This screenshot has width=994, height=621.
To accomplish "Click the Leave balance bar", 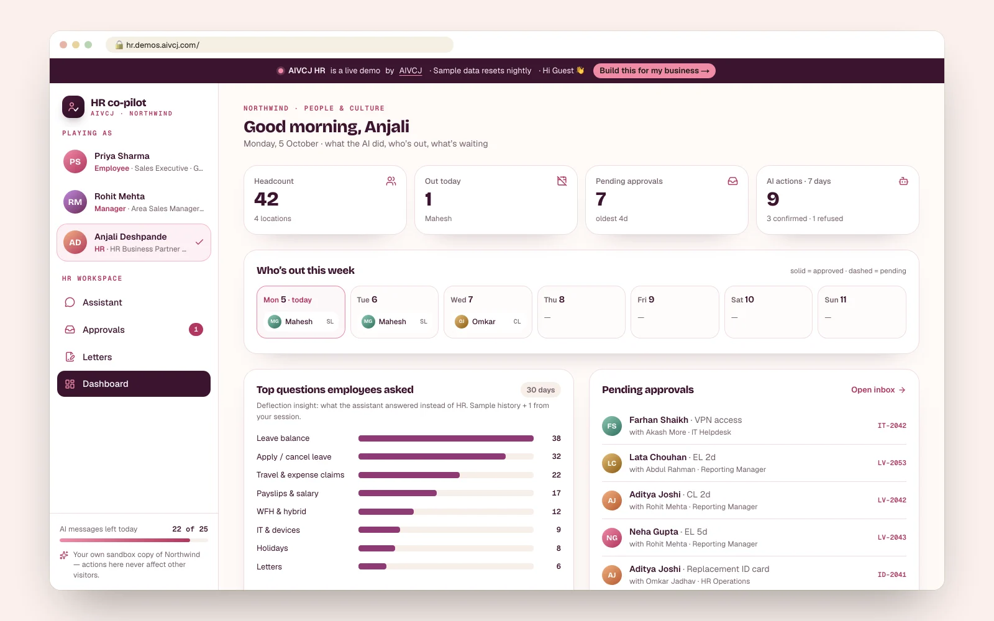I will pyautogui.click(x=446, y=438).
